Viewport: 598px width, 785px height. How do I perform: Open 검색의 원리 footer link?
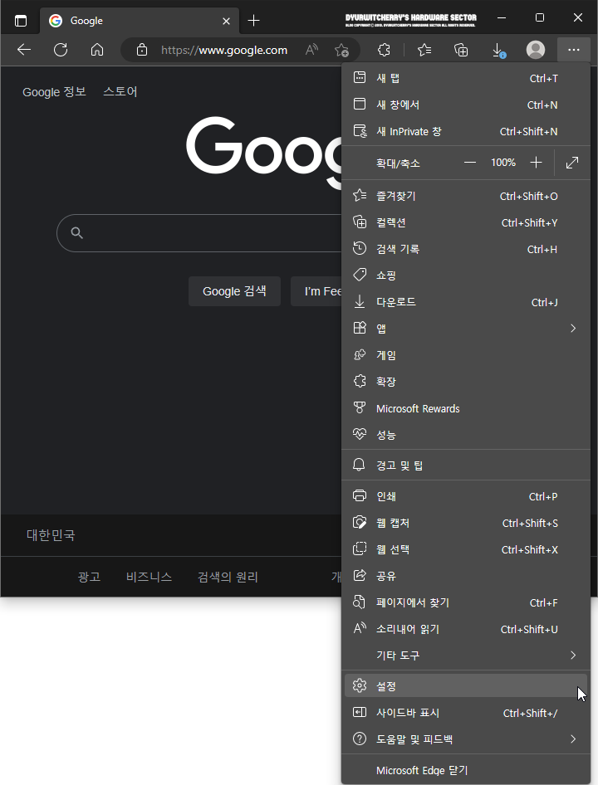point(228,577)
